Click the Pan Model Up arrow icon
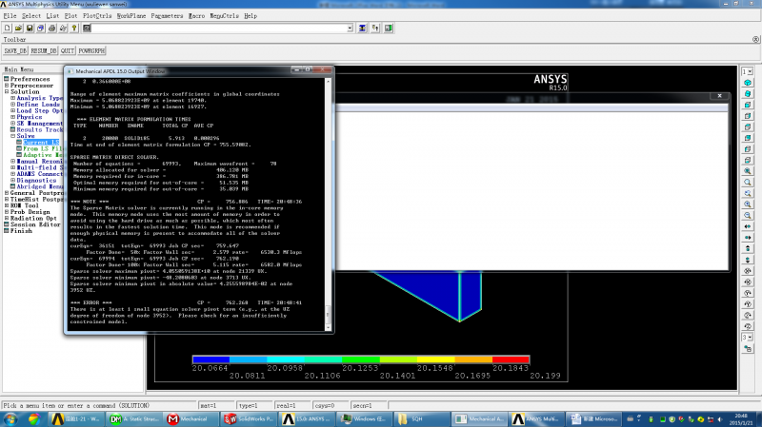762x427 pixels. pyautogui.click(x=748, y=249)
